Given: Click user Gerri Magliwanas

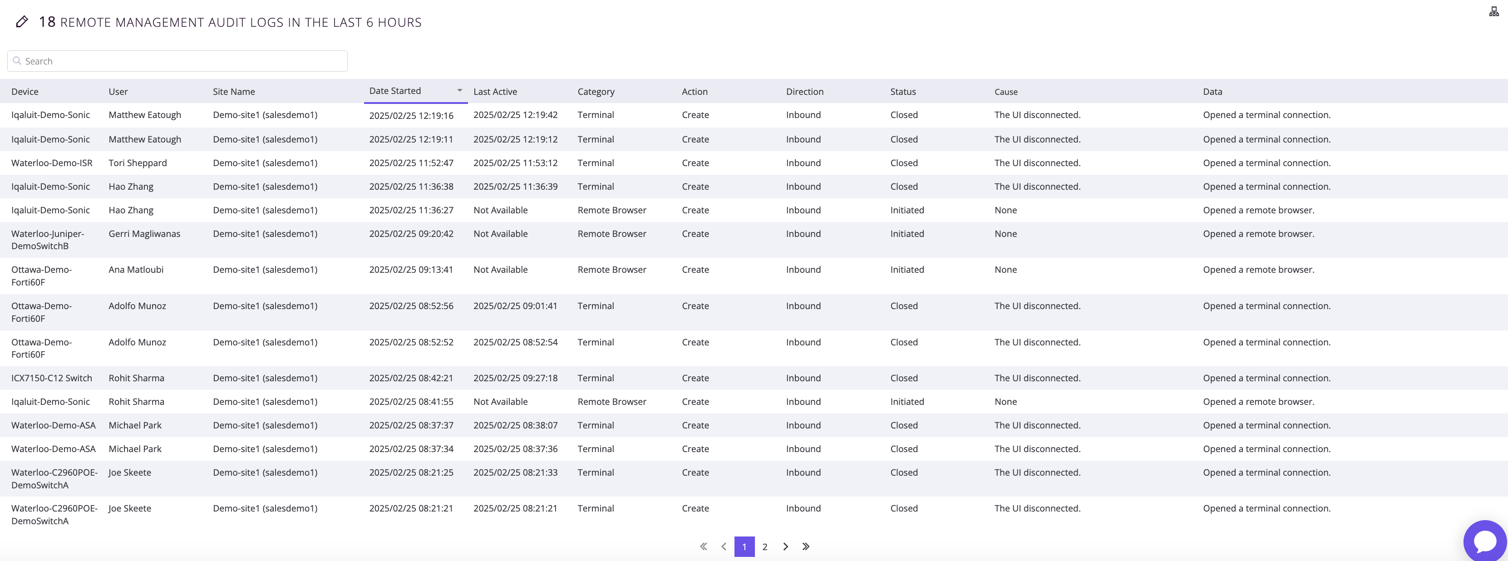Looking at the screenshot, I should [x=145, y=234].
